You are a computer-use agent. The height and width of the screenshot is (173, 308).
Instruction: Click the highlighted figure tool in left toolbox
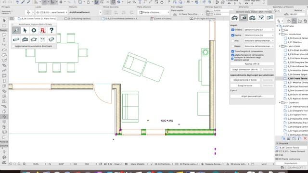4,117
